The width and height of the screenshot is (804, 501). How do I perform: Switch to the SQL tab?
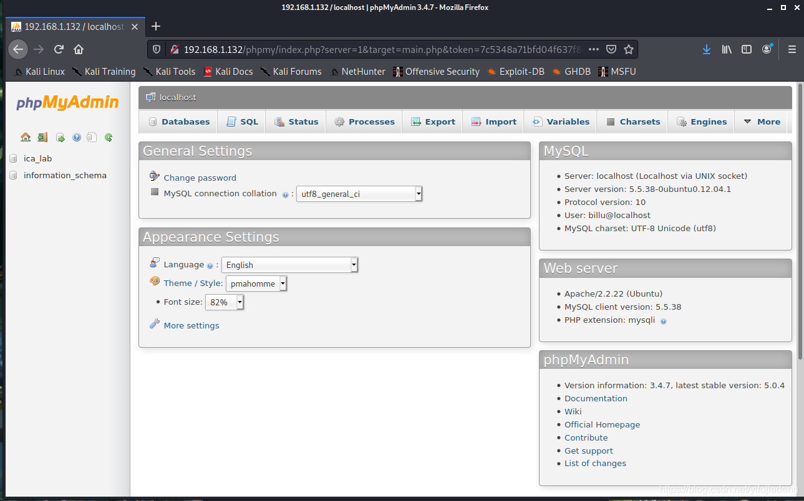coord(242,122)
